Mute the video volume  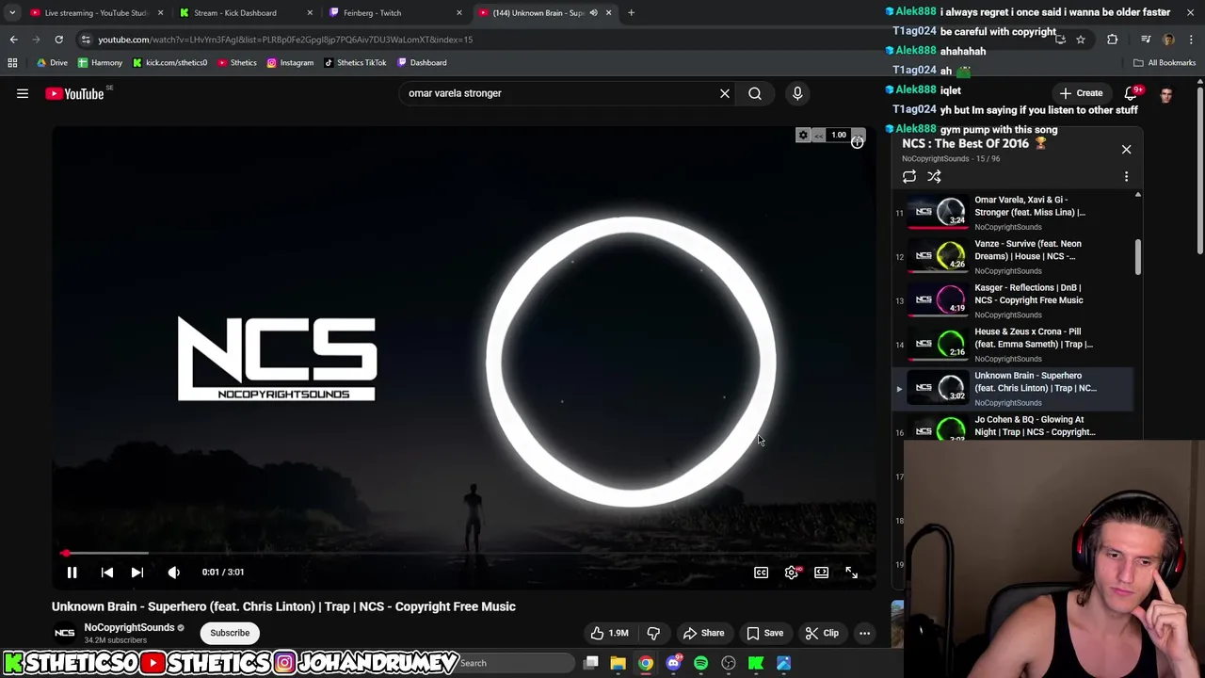tap(173, 572)
